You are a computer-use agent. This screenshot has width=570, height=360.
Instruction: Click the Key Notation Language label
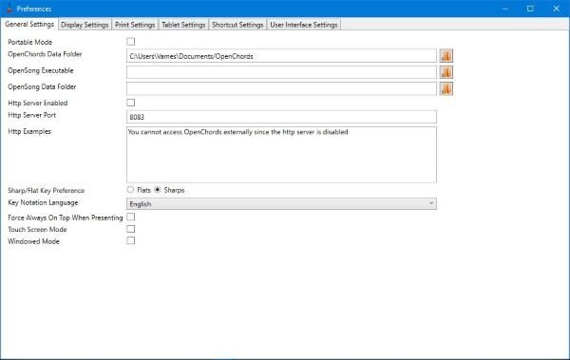pos(43,202)
